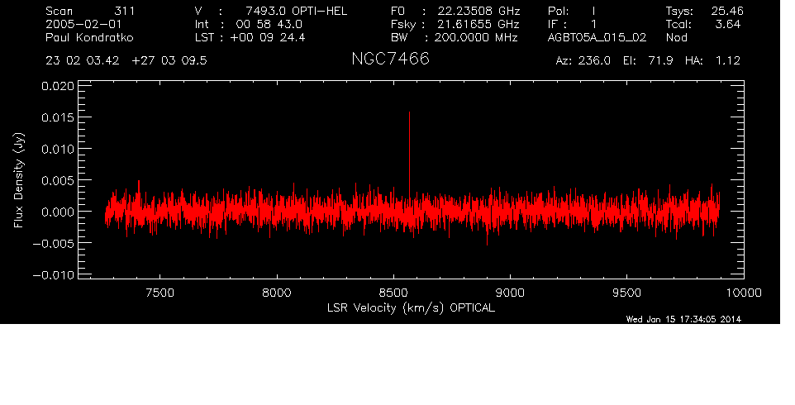Click the timestamp Wed Jan 15 17:34:05 2014
This screenshot has width=795, height=405.
click(683, 319)
